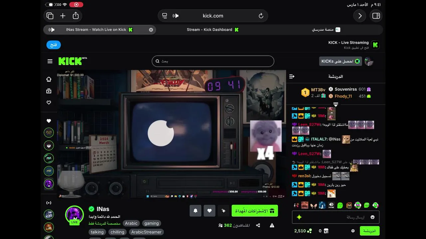This screenshot has width=426, height=239.
Task: Click ITALAL7 username in chat
Action: click(319, 139)
